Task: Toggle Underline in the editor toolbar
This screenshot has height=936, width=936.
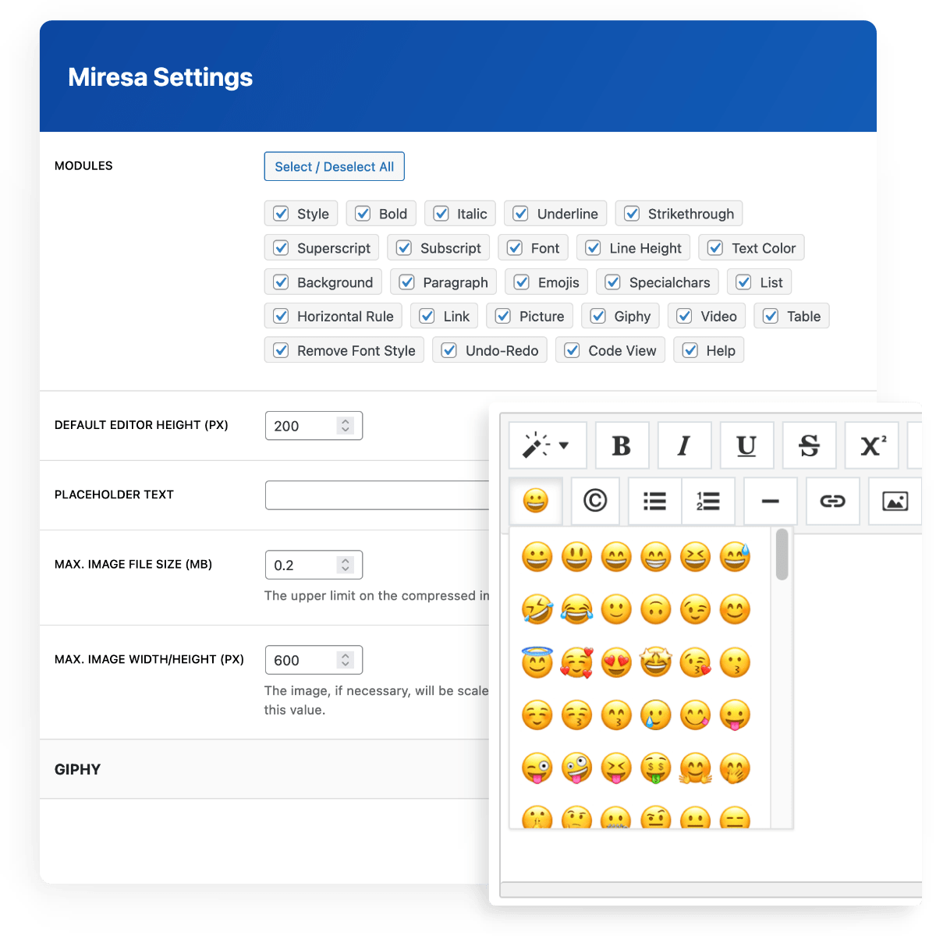Action: coord(746,445)
